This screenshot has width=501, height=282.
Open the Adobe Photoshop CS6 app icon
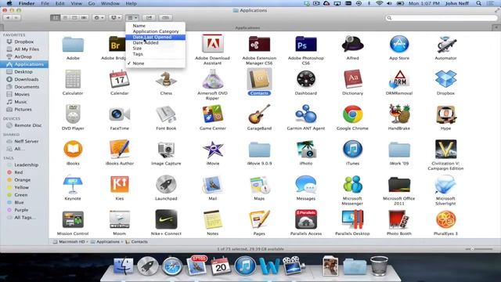(306, 44)
